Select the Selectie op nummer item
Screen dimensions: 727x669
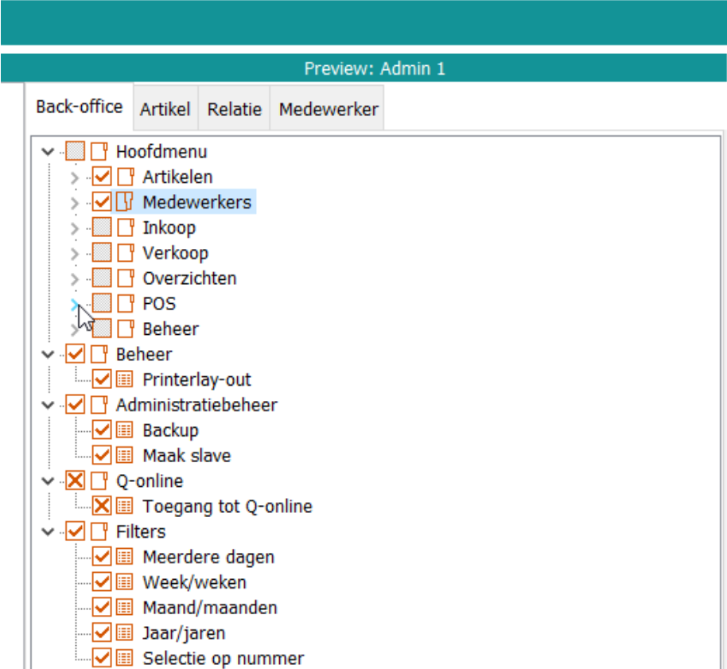[223, 659]
